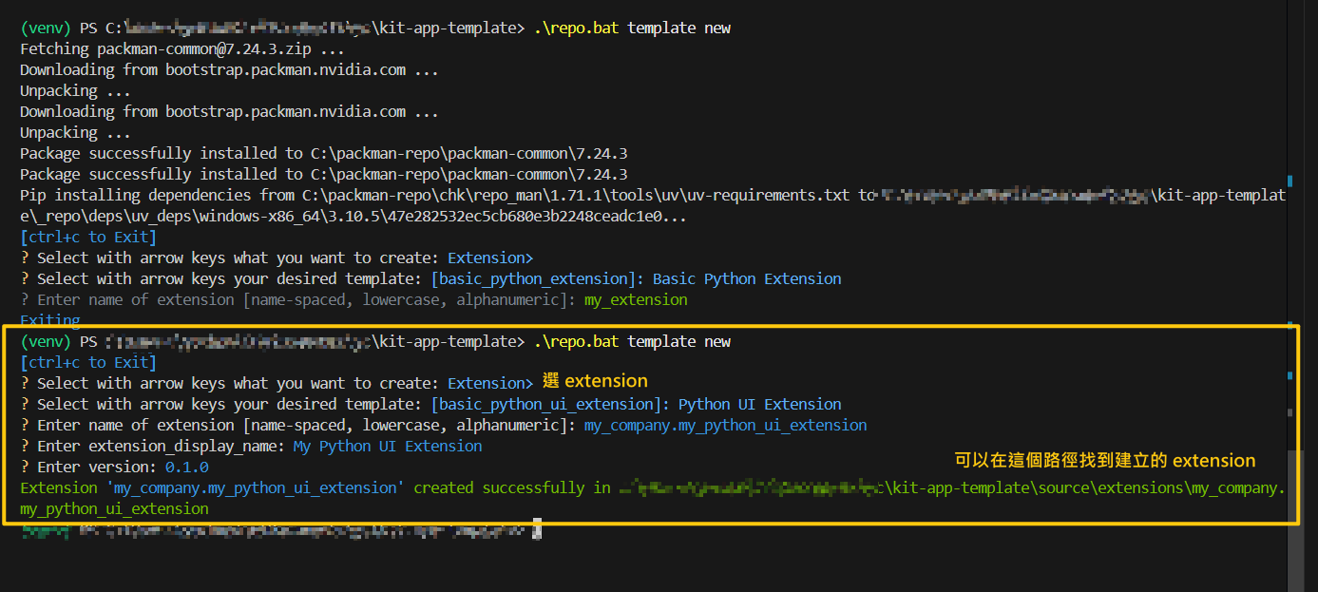Click the first '.\repo.bat template new' command
The height and width of the screenshot is (592, 1318).
tap(631, 29)
